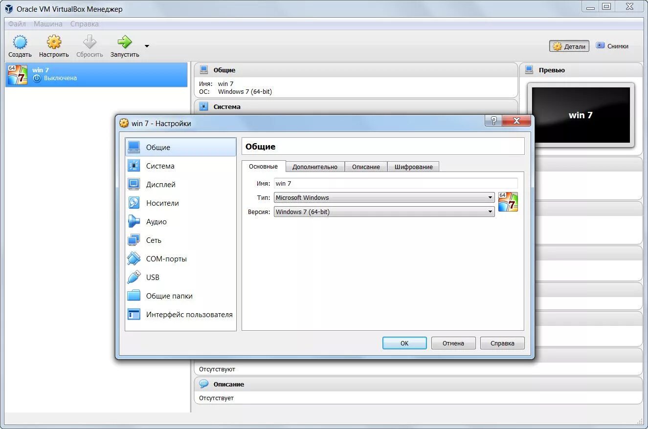This screenshot has width=648, height=429.
Task: Click ОС: Windows 7 (64-bit) text in details
Action: pyautogui.click(x=235, y=91)
